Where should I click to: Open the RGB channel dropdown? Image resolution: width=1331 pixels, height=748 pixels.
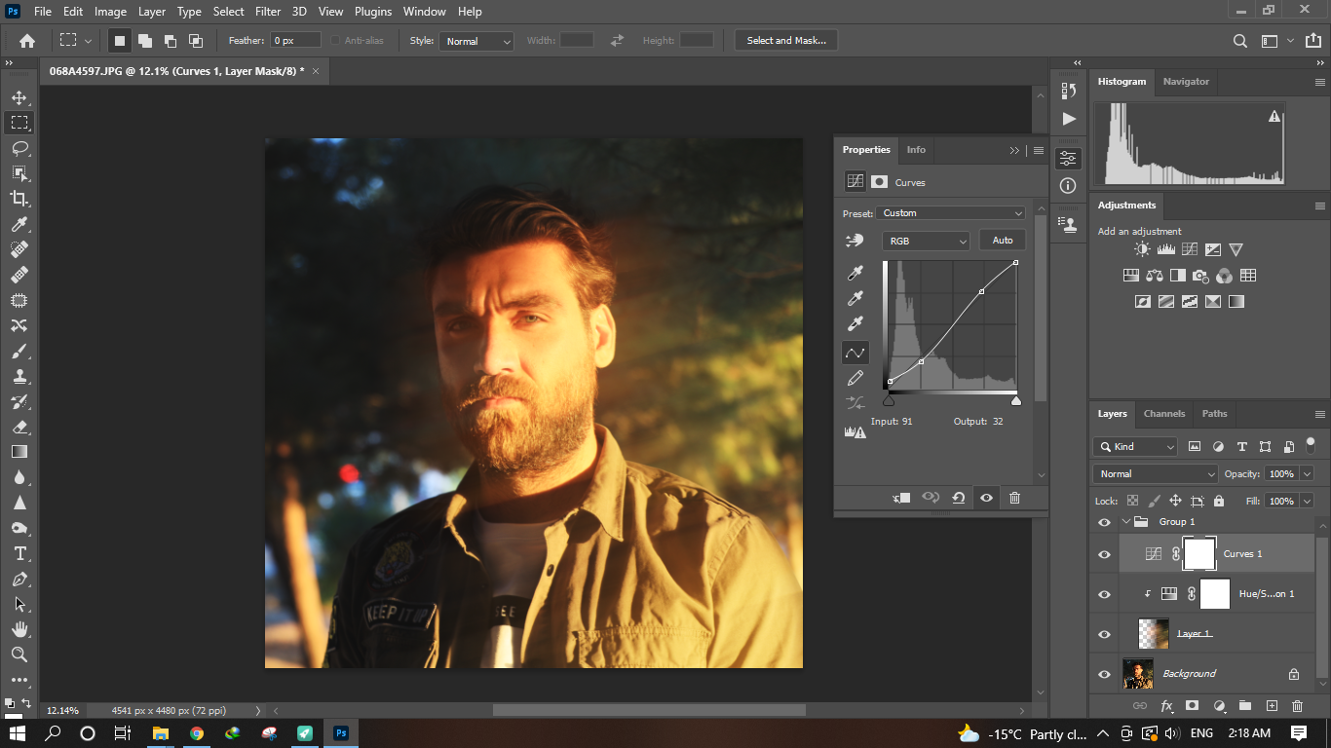pyautogui.click(x=926, y=241)
